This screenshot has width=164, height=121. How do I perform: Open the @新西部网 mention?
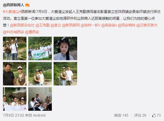71,25
